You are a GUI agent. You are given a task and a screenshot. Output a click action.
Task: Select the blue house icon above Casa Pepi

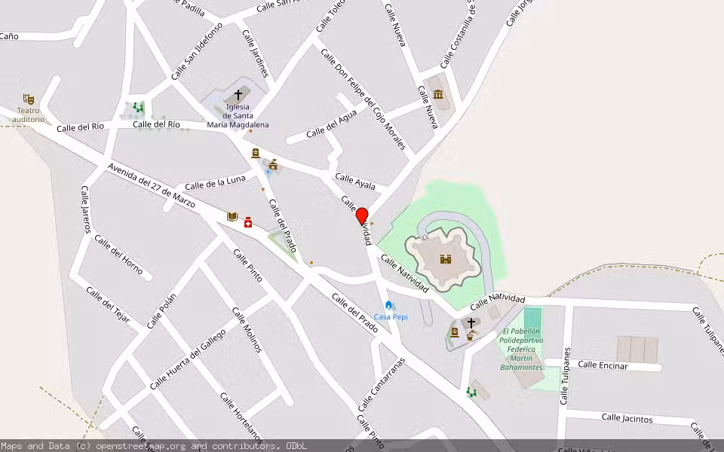(389, 305)
